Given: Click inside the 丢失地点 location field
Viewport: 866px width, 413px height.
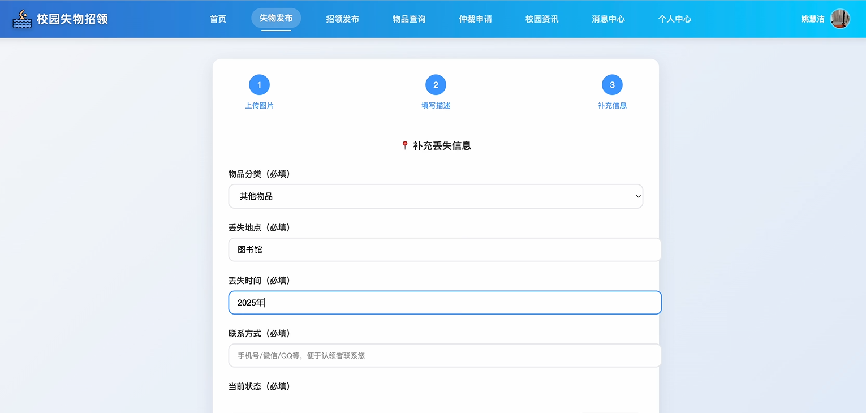Looking at the screenshot, I should click(x=444, y=249).
